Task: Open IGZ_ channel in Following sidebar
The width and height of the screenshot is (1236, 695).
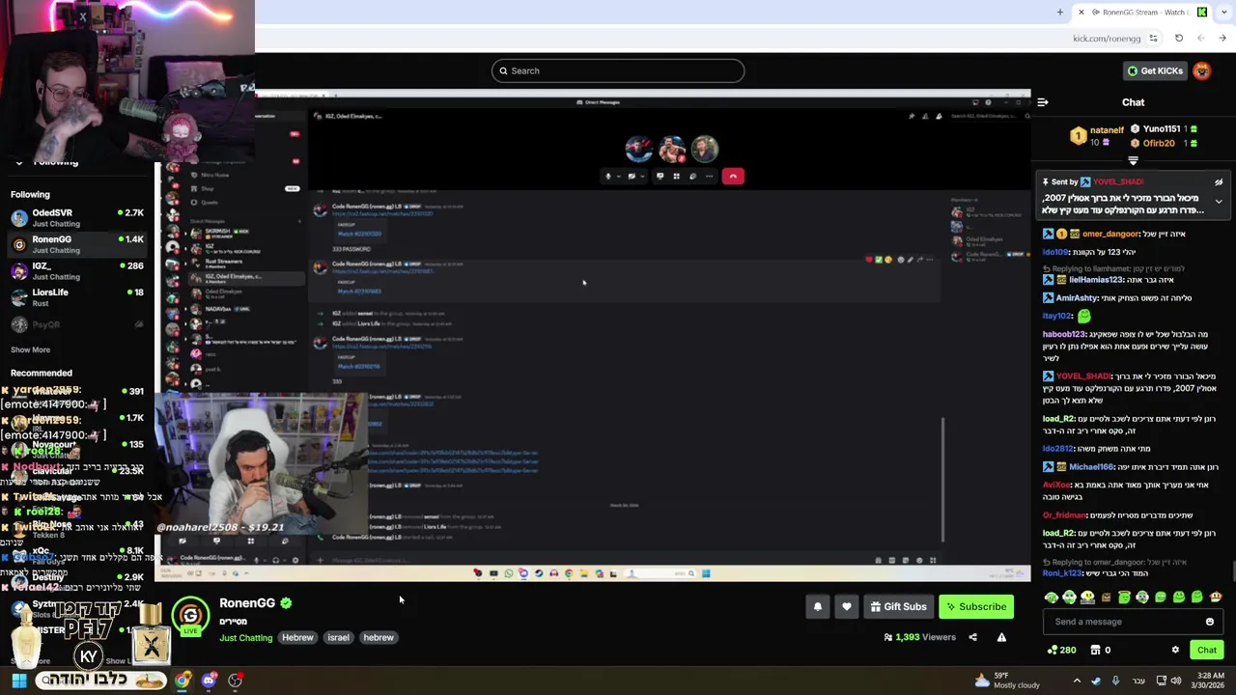Action: click(77, 270)
